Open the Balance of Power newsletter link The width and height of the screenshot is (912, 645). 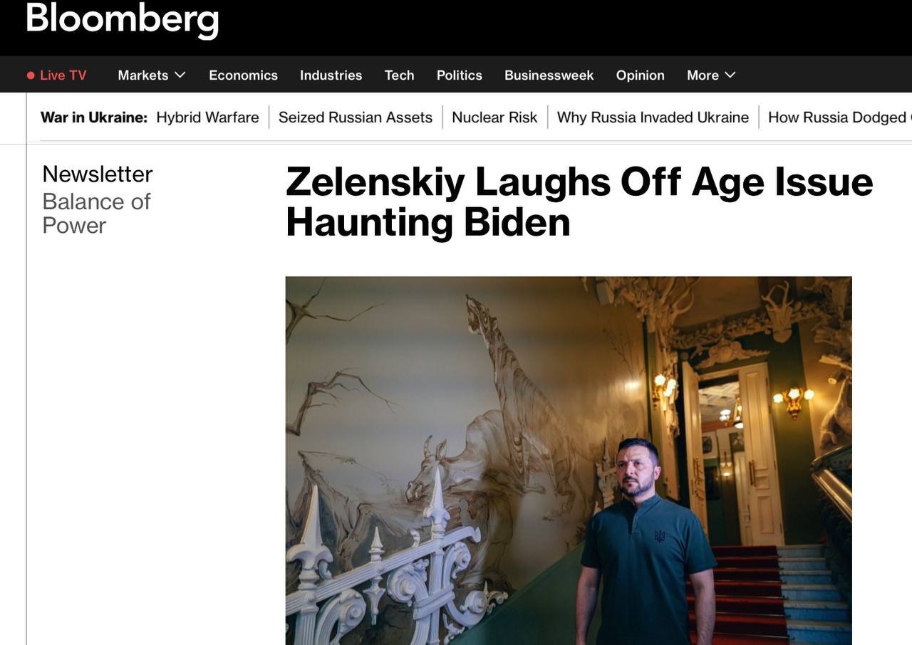[x=96, y=214]
